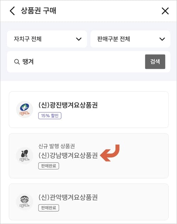Tap the 15% 할인 badge
Screen dimensions: 177x224
50,116
